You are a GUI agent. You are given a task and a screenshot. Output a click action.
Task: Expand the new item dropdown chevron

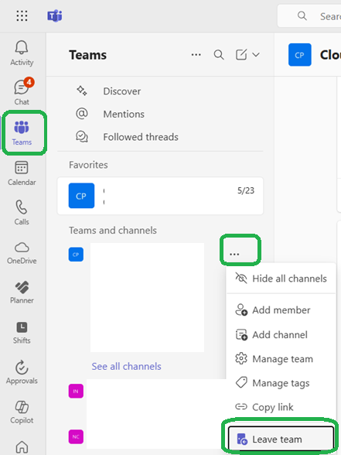(256, 54)
